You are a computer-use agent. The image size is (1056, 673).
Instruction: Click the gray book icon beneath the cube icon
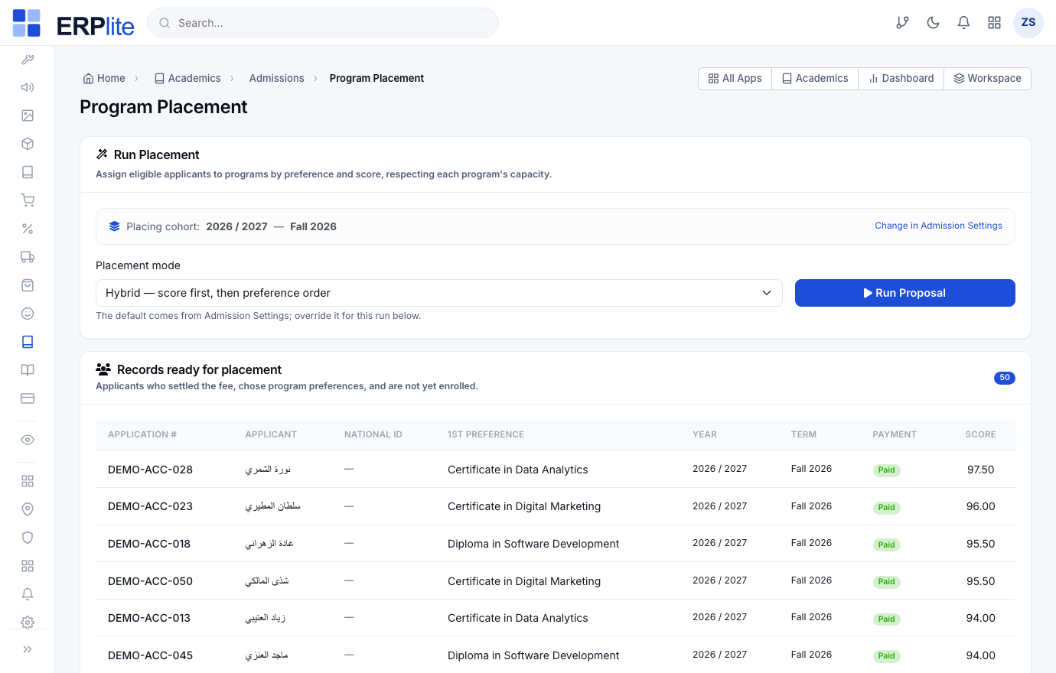28,172
